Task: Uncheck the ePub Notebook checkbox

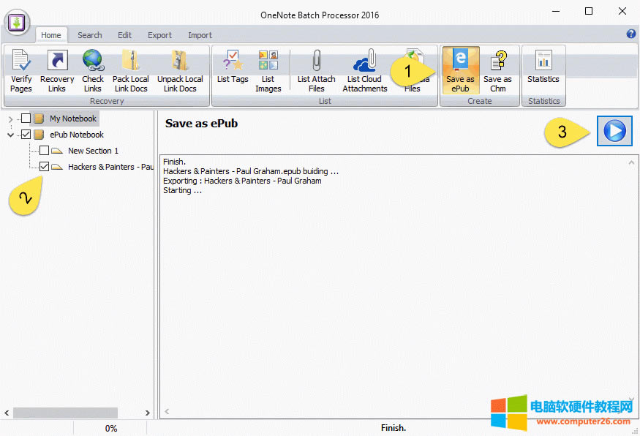Action: [x=26, y=134]
